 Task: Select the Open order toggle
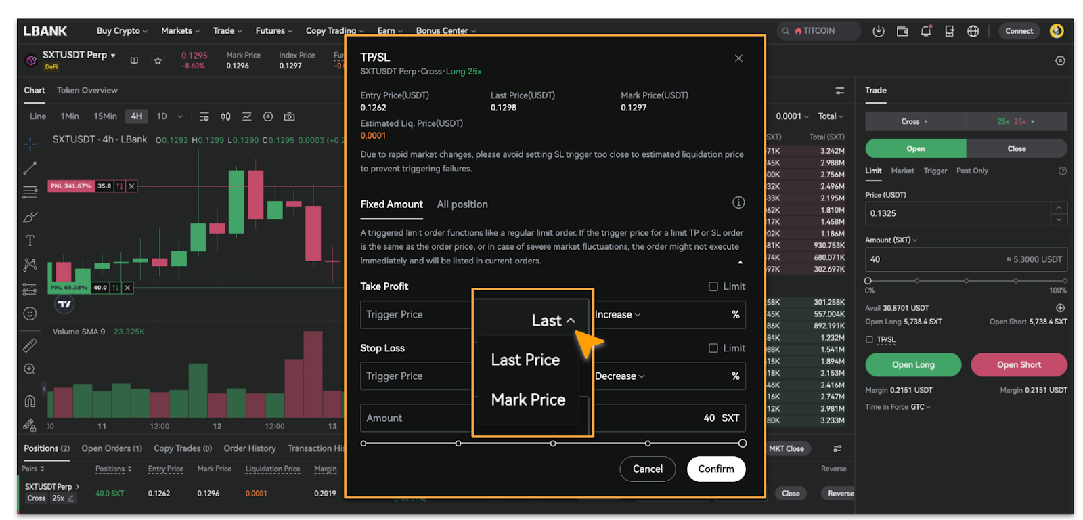tap(915, 148)
